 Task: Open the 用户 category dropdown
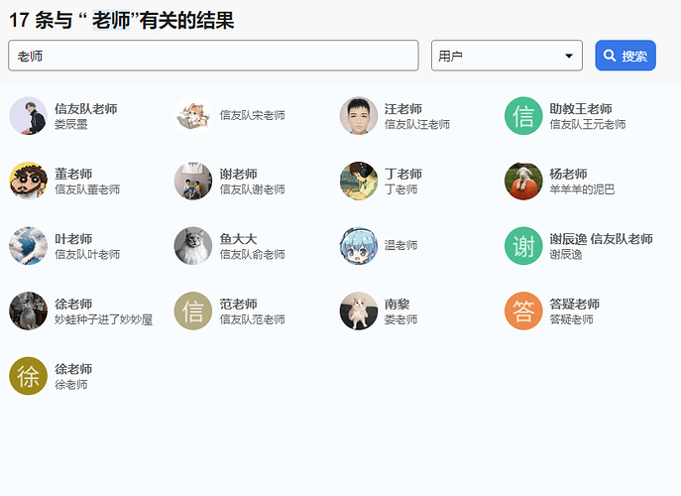(507, 56)
